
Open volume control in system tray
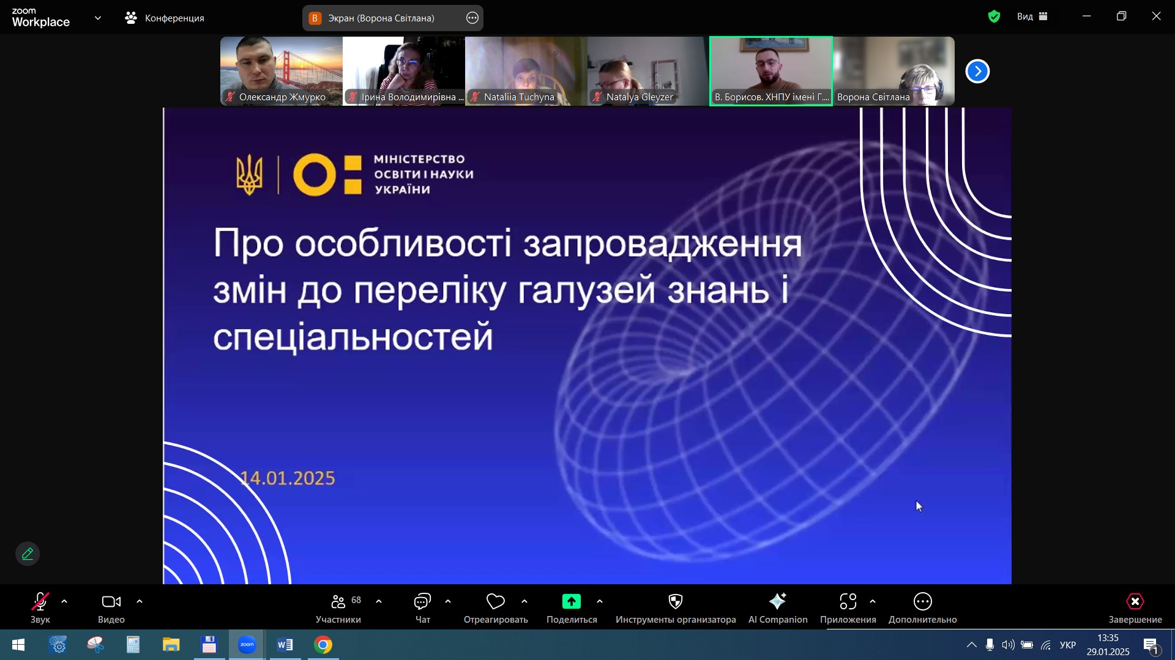[x=1008, y=645]
